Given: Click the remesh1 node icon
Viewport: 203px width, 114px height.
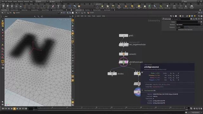Looking at the screenshot, I should [123, 54].
